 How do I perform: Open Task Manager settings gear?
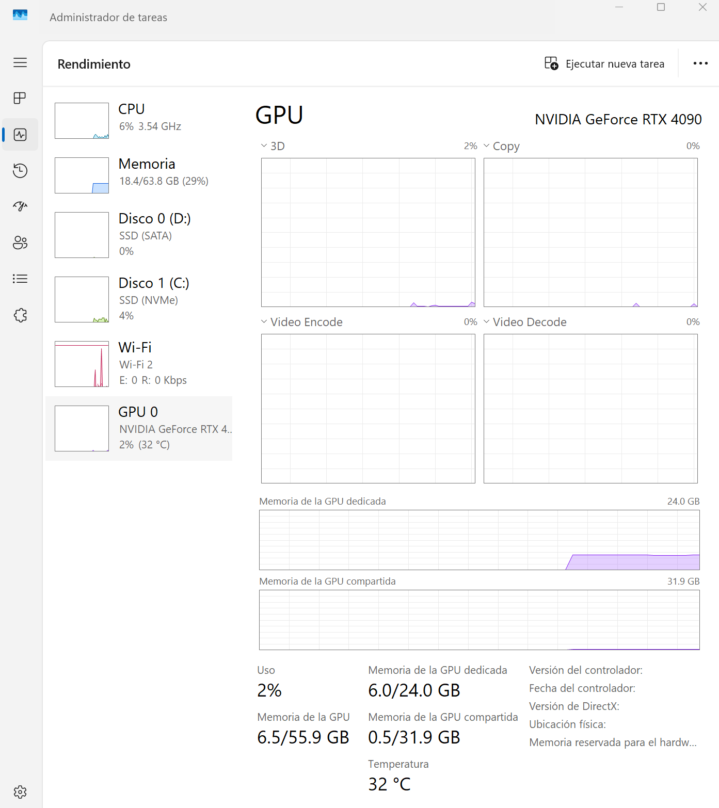(x=20, y=792)
